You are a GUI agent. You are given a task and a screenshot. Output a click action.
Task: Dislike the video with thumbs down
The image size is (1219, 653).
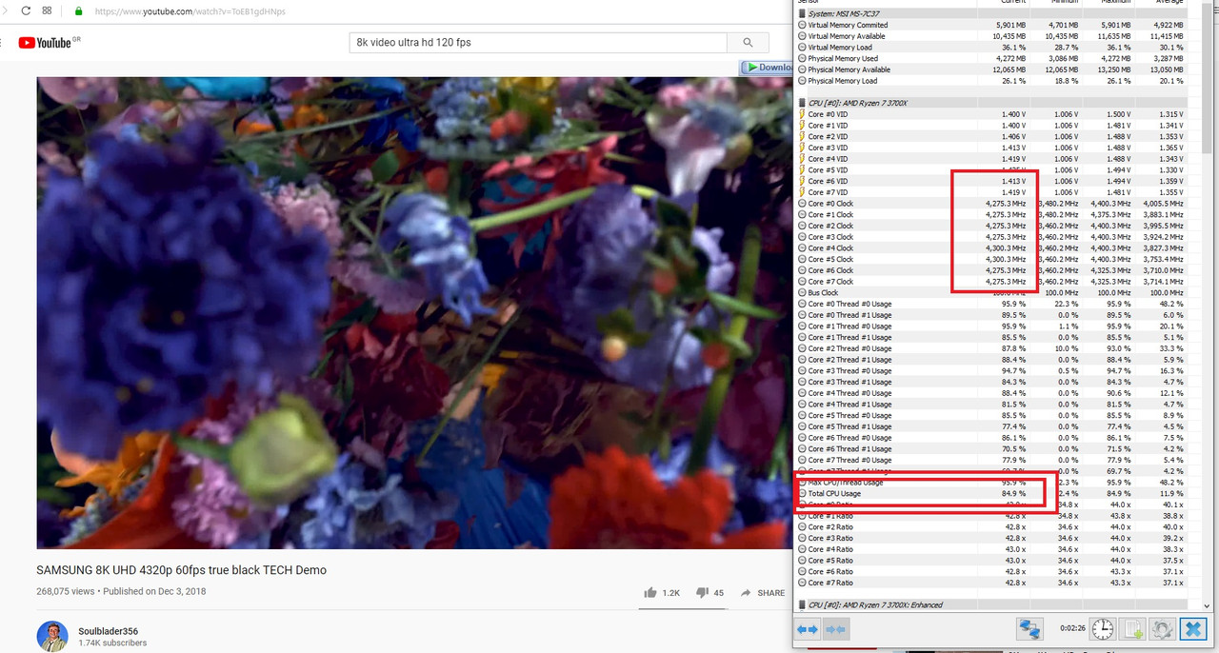[702, 592]
